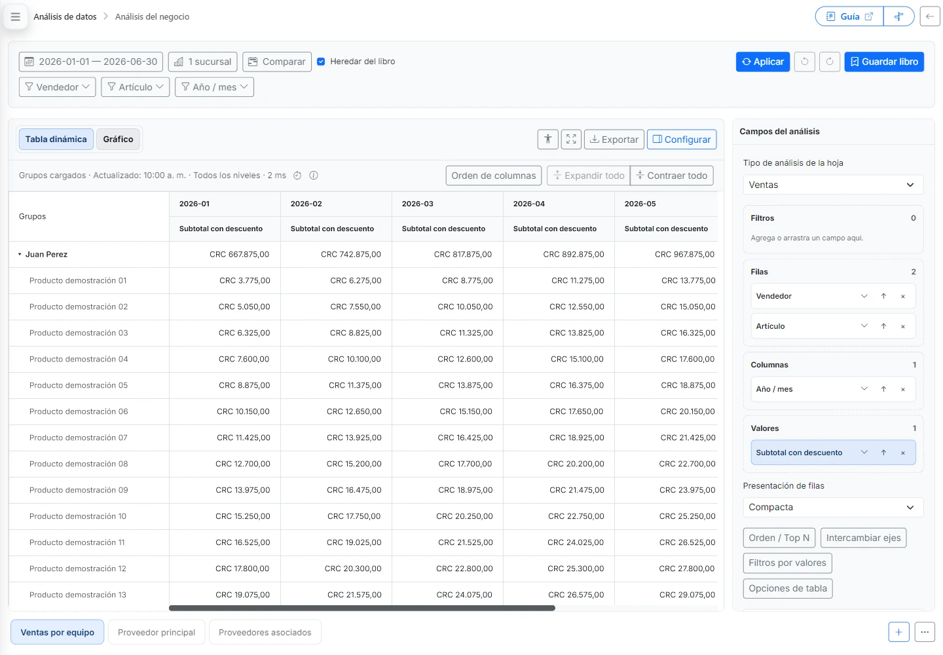Open the Proveedor principal sheet tab
The image size is (943, 655).
pyautogui.click(x=157, y=632)
